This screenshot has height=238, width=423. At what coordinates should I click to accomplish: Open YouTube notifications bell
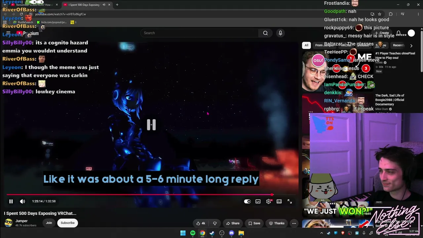(x=399, y=33)
